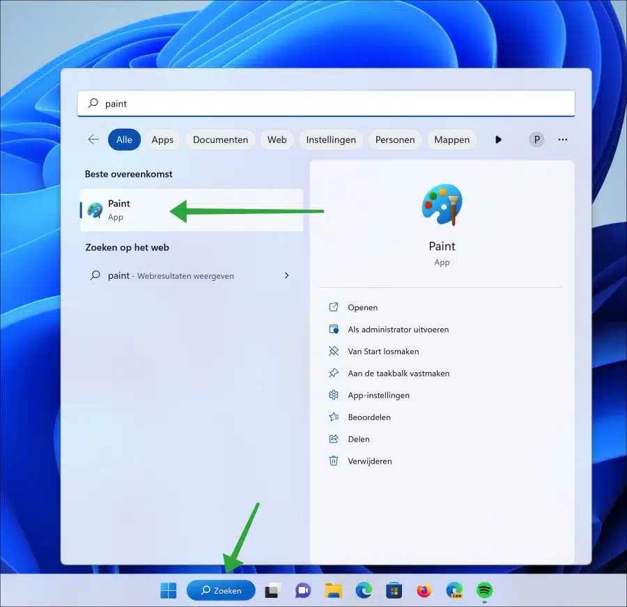Switch to the Web filter tab
The height and width of the screenshot is (607, 627).
coord(277,139)
